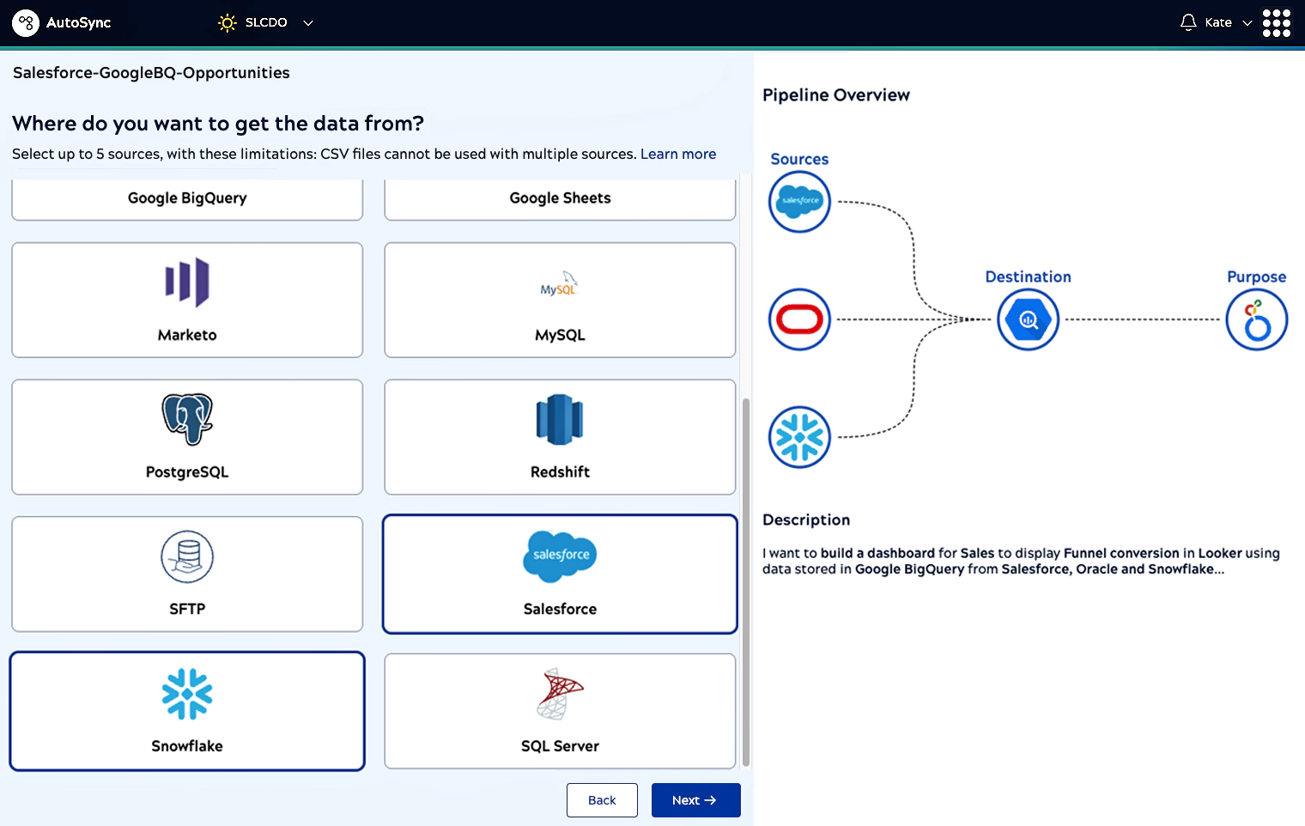The image size is (1305, 826).
Task: Click the MySQL dolphin logo
Action: [560, 284]
